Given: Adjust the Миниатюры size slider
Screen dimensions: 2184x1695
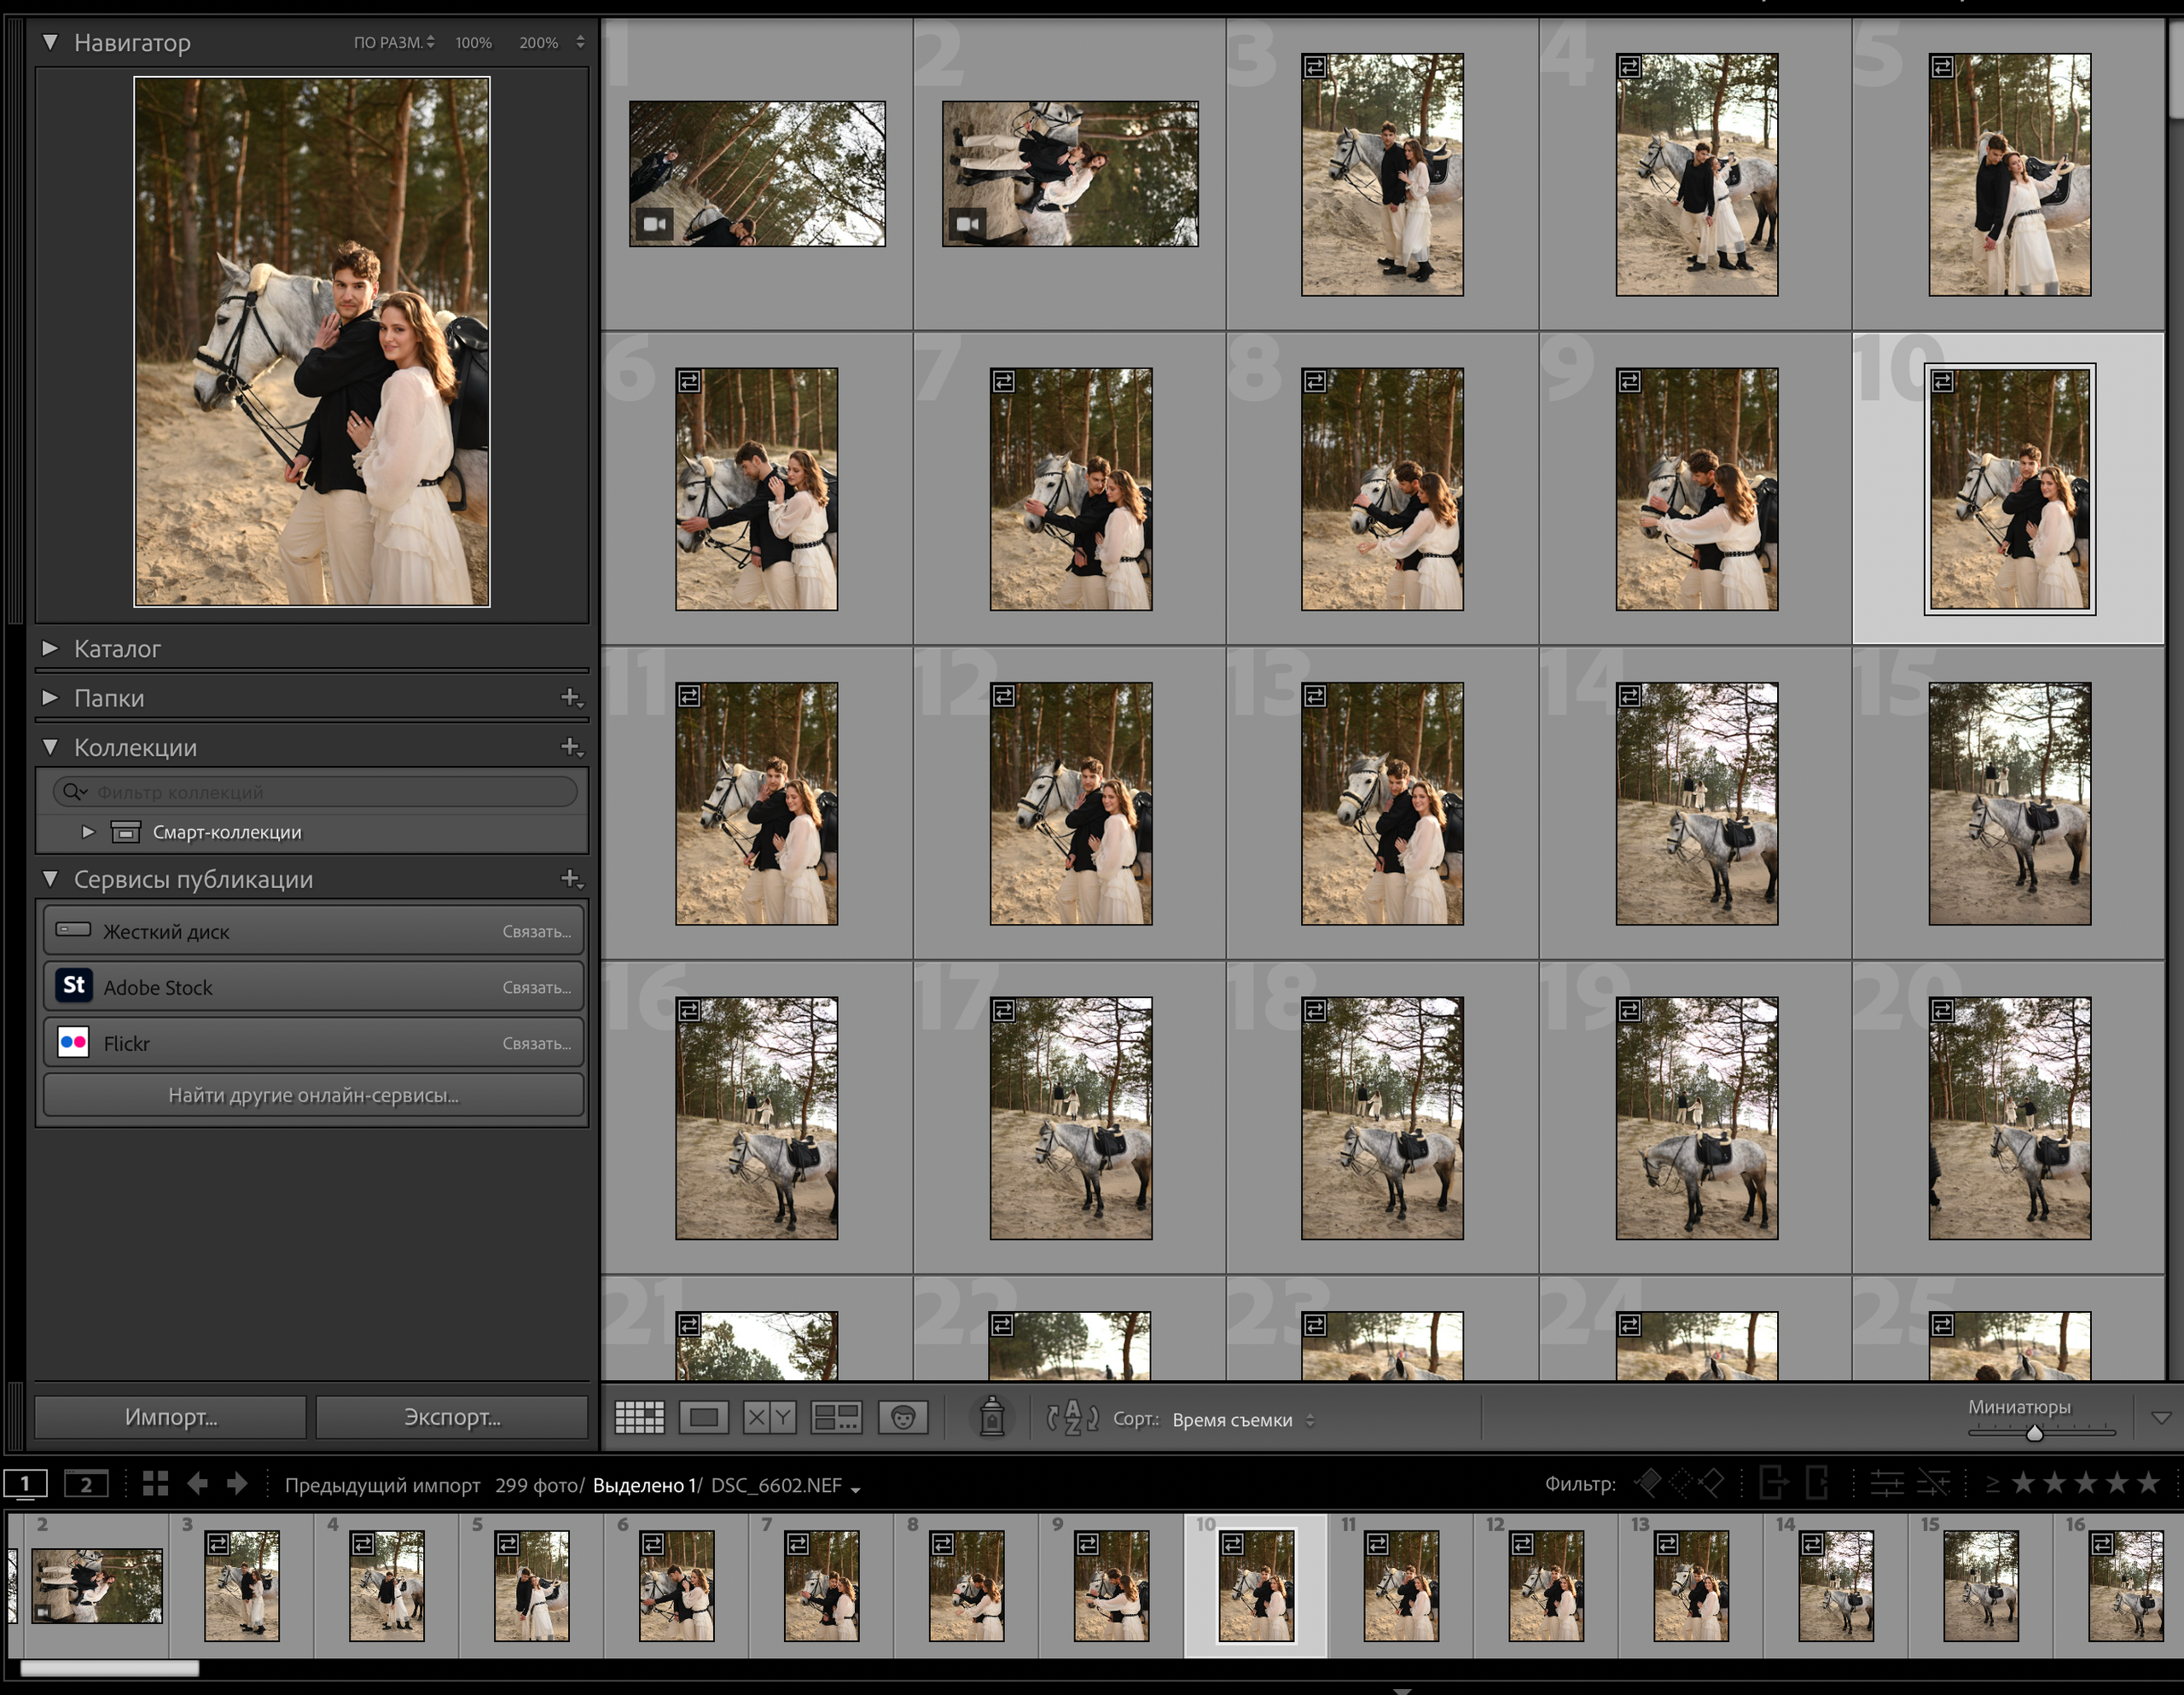Looking at the screenshot, I should (2034, 1433).
